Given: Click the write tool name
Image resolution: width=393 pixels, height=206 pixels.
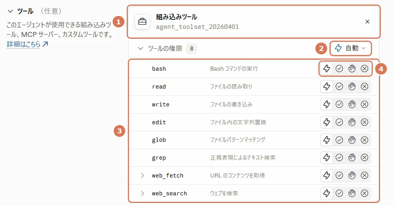Looking at the screenshot, I should tap(161, 105).
